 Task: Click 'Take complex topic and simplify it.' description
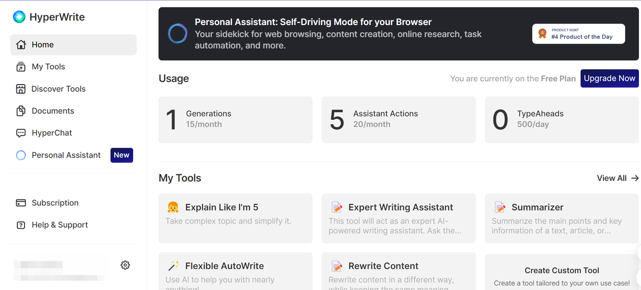(228, 221)
